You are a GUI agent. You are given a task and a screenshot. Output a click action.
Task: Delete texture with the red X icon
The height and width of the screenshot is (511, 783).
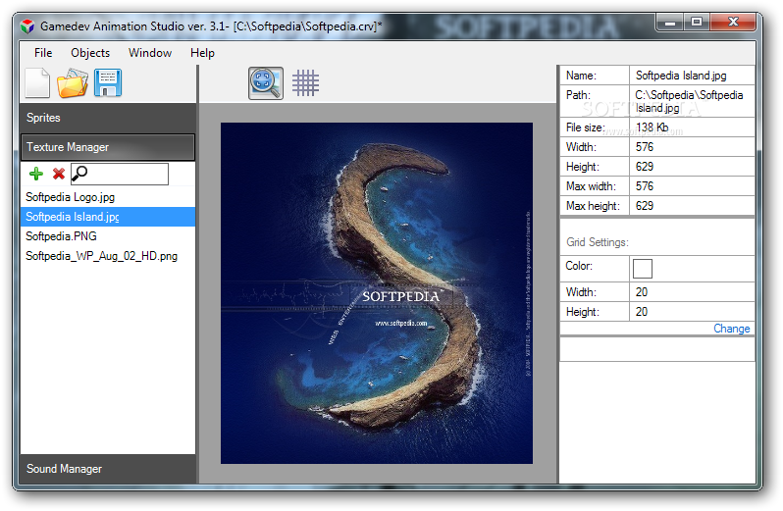(59, 174)
